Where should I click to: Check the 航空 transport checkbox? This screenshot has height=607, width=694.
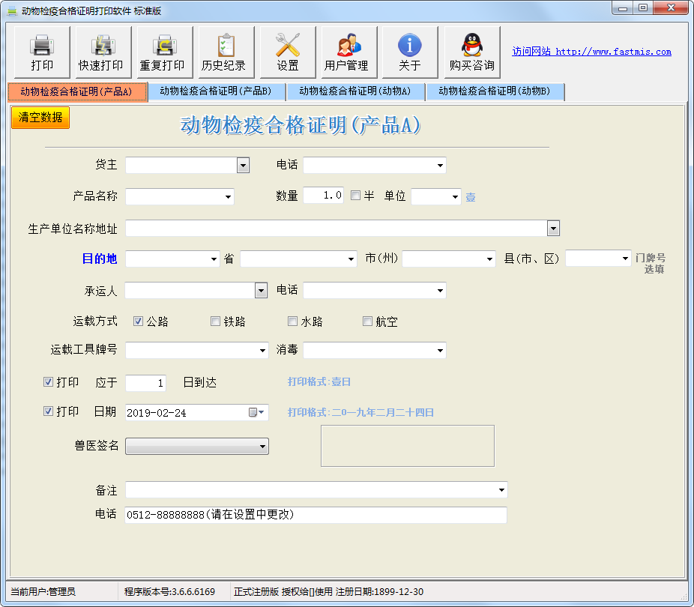[x=367, y=321]
